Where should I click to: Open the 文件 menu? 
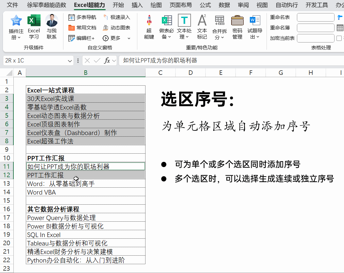(x=12, y=5)
